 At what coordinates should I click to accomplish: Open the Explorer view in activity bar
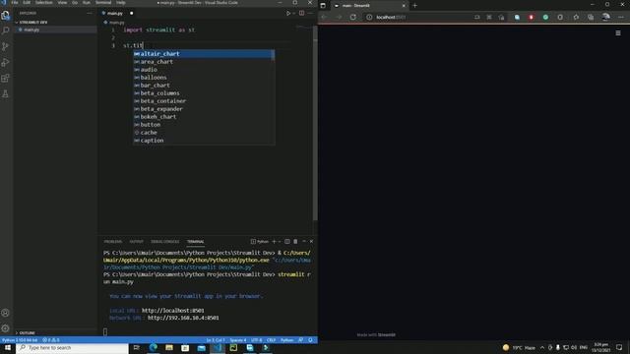coord(6,15)
